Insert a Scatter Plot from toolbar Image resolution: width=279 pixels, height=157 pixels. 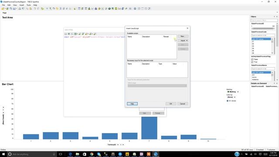103,9
